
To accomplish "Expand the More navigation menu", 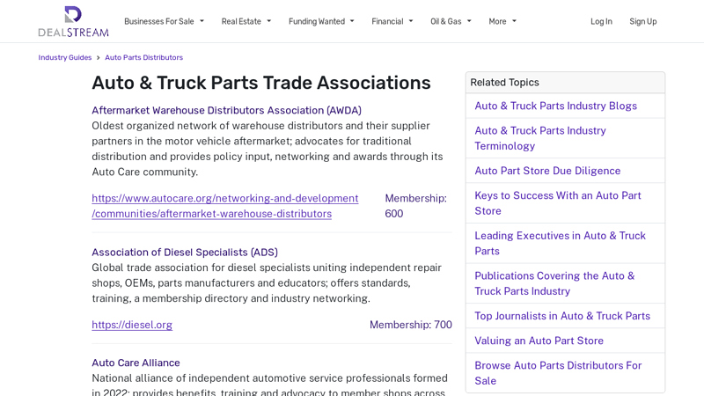I will (x=502, y=21).
